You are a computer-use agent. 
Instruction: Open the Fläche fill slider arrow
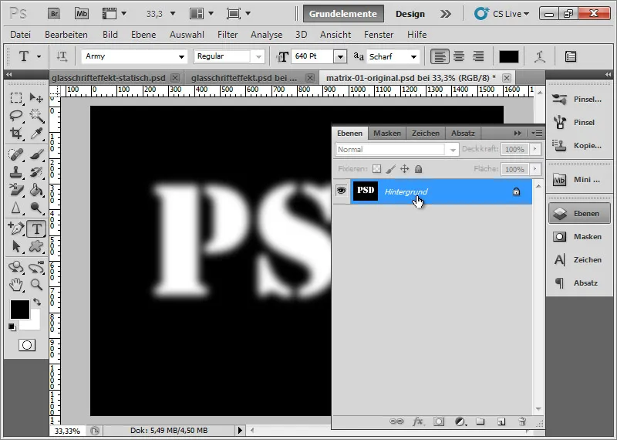pos(534,169)
